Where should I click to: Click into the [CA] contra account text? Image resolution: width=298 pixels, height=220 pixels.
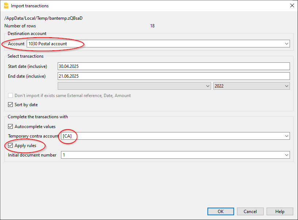coord(69,136)
